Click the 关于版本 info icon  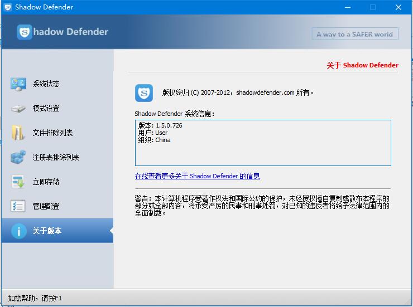click(x=19, y=231)
